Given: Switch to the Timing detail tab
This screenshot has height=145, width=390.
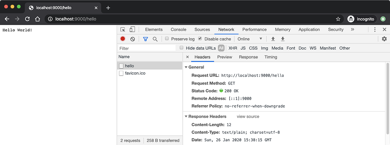Looking at the screenshot, I should tap(271, 57).
